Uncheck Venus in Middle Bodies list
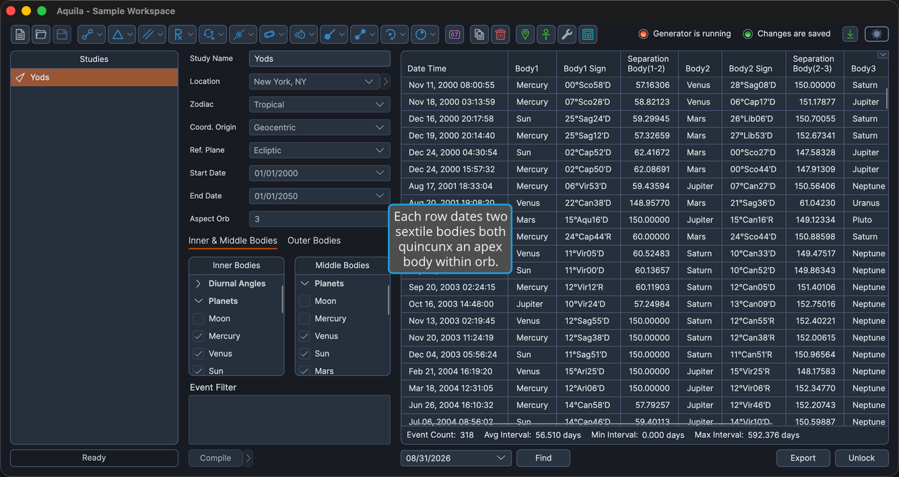Viewport: 899px width, 477px height. (x=304, y=336)
